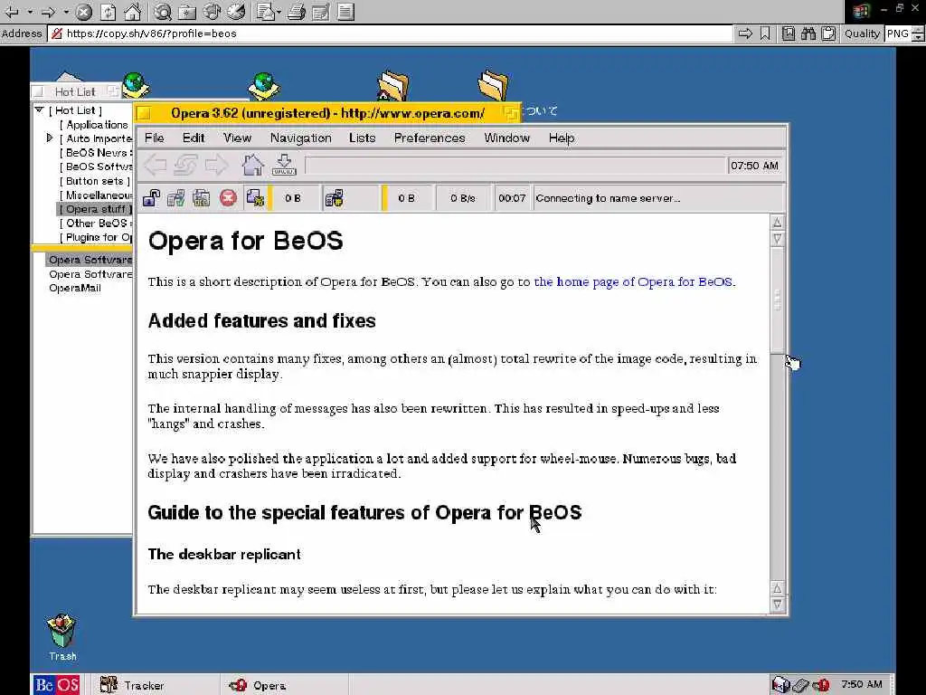Click the binoculars find icon
The width and height of the screenshot is (926, 695).
808,33
